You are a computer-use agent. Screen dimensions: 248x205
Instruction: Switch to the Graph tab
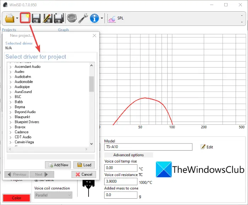coord(63,30)
